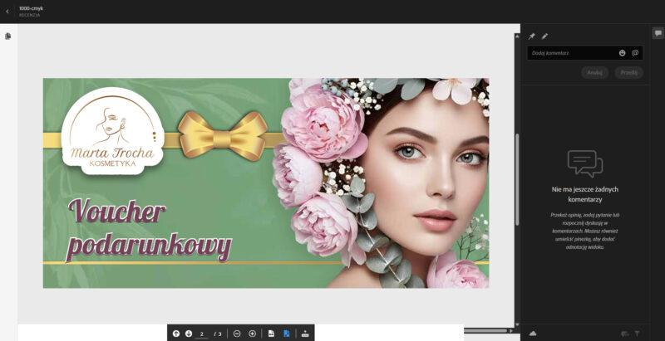The width and height of the screenshot is (665, 341).
Task: Open the emoji picker in comment box
Action: (622, 53)
